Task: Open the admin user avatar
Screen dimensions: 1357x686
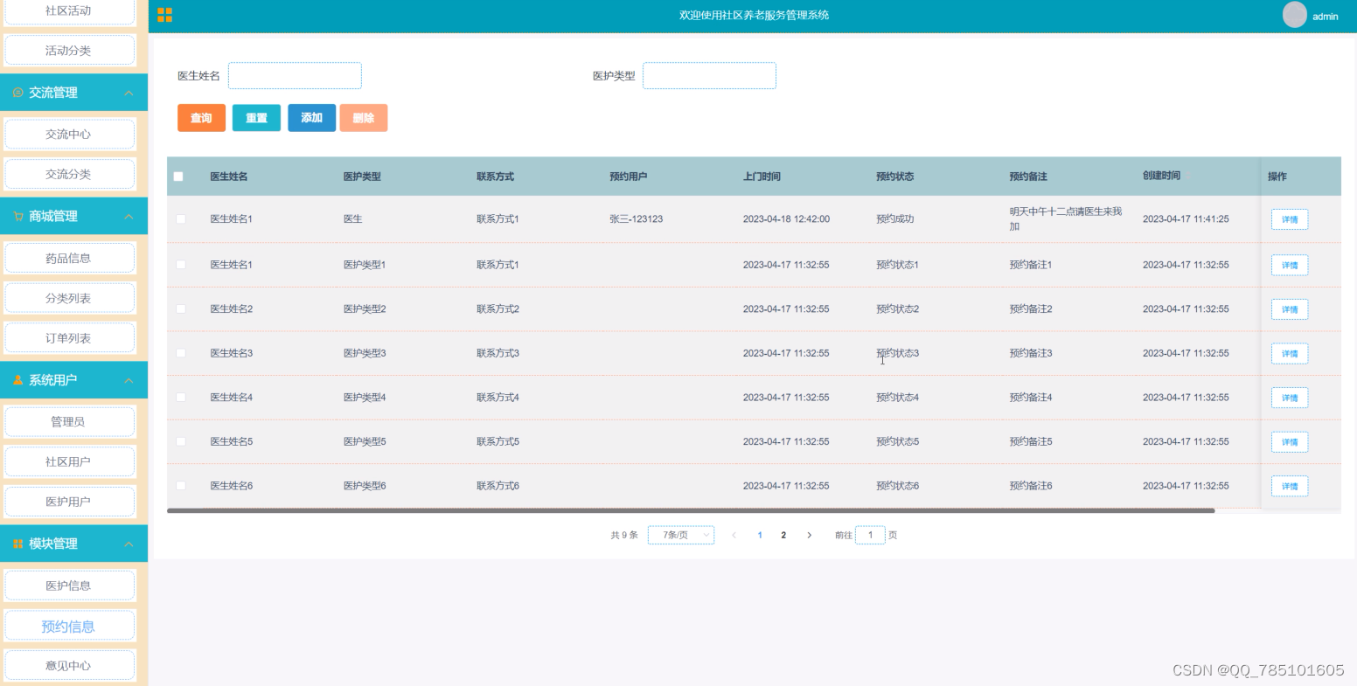Action: pyautogui.click(x=1294, y=15)
